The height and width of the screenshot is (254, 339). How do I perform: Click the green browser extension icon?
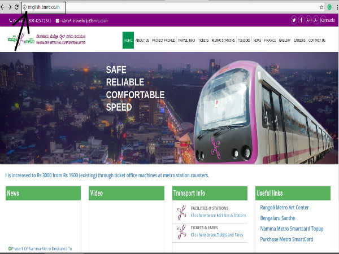[329, 7]
